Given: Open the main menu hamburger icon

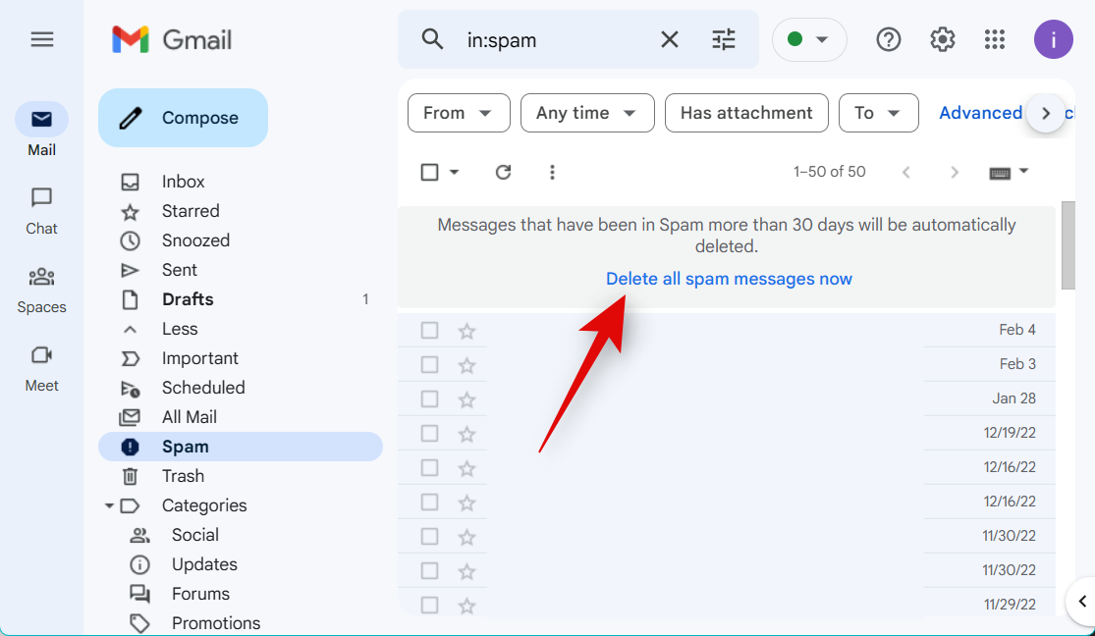Looking at the screenshot, I should pos(42,40).
